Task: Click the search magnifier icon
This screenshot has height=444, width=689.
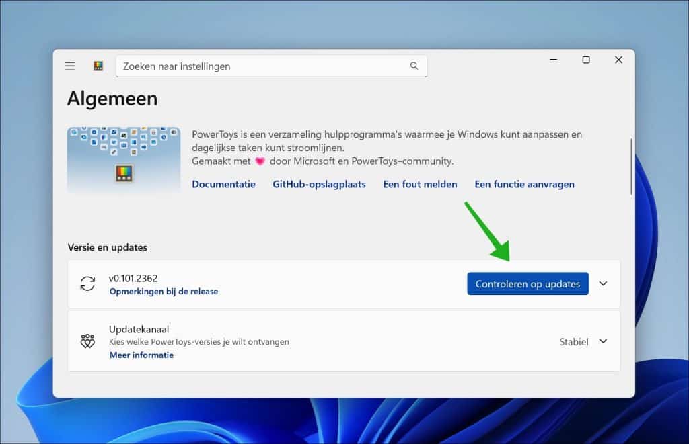Action: click(414, 66)
